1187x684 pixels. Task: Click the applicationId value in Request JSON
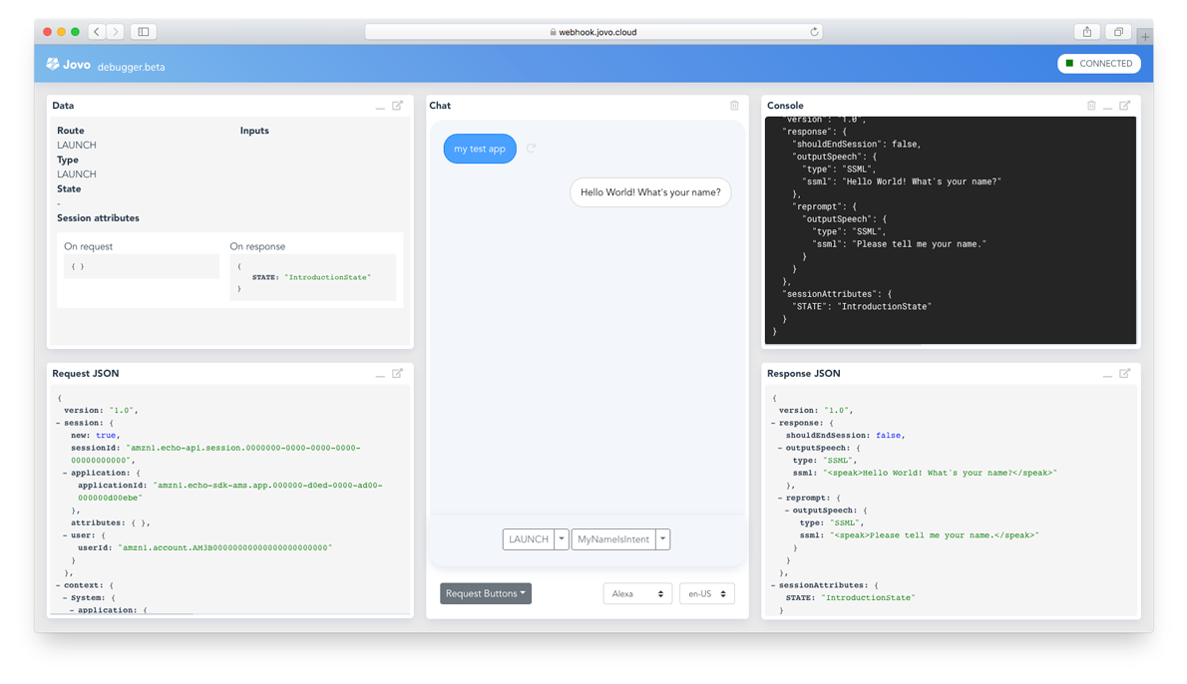[x=230, y=491]
